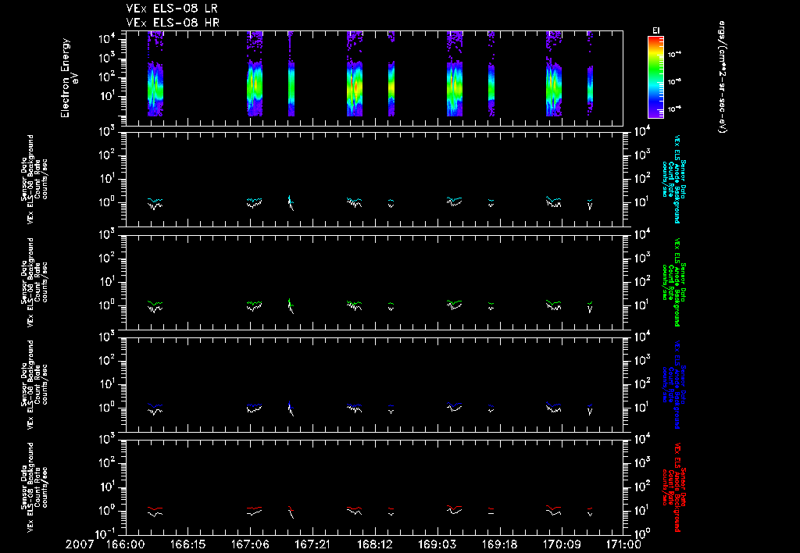Click the green Anode Background Count Rate label

tap(673, 282)
